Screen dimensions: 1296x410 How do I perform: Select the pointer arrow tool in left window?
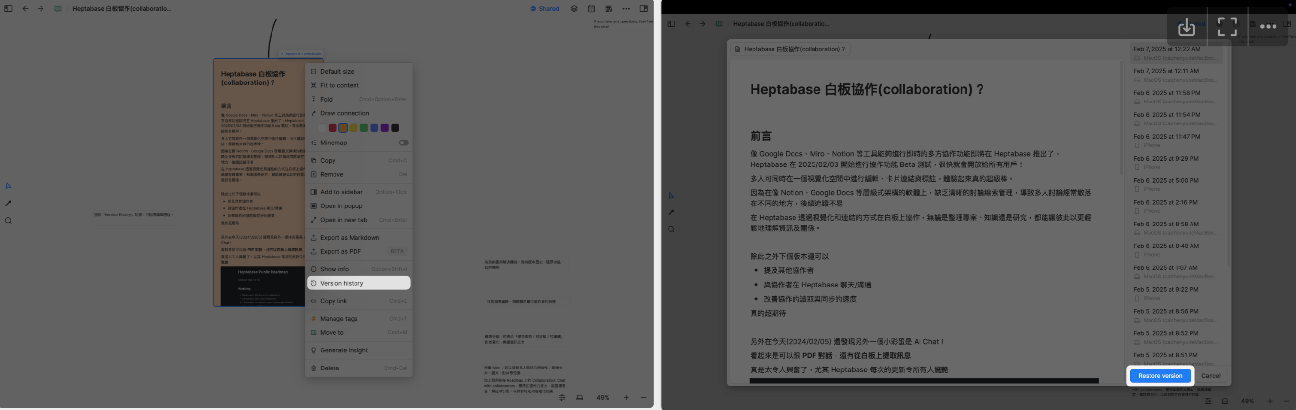pyautogui.click(x=8, y=185)
